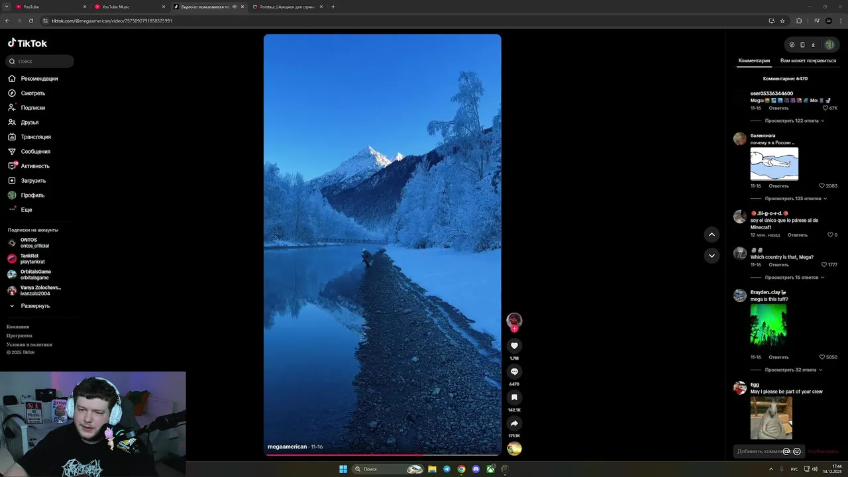848x477 pixels.
Task: Go to next video with down chevron
Action: pyautogui.click(x=712, y=256)
